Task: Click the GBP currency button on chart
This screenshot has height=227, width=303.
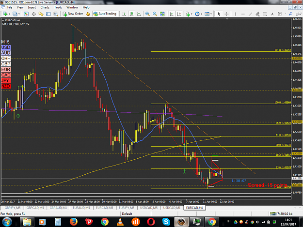Action: coord(6,64)
